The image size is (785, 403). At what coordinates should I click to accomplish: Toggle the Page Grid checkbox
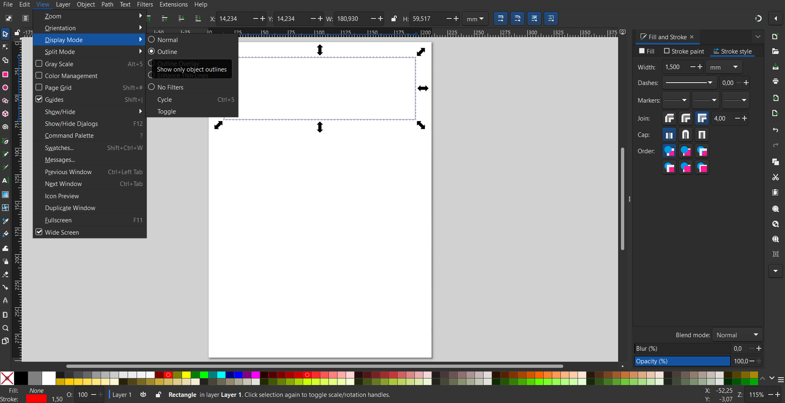(39, 87)
